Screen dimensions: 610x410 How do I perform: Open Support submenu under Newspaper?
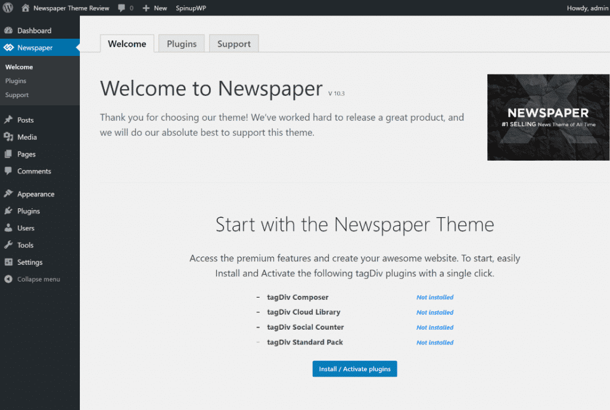(17, 95)
